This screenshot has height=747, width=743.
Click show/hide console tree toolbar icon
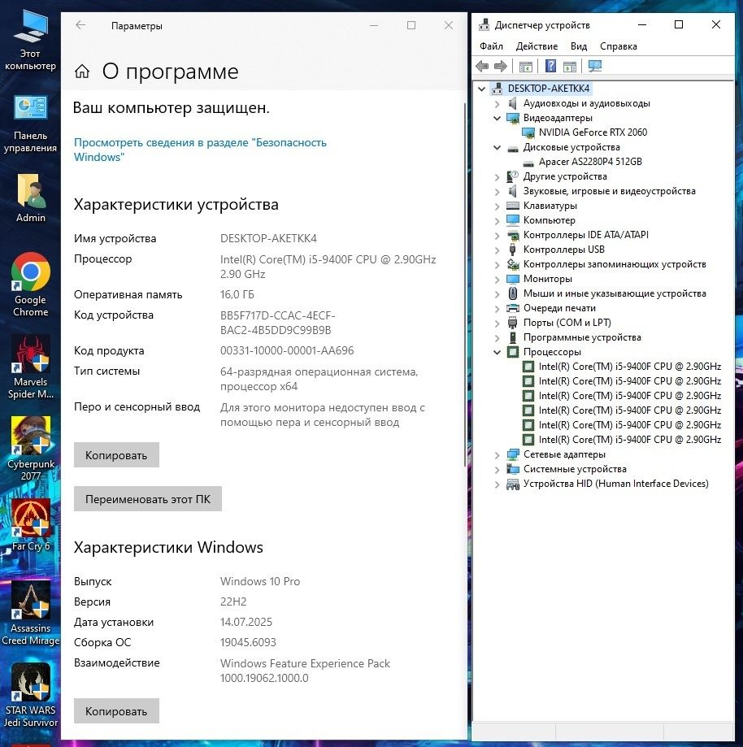526,66
